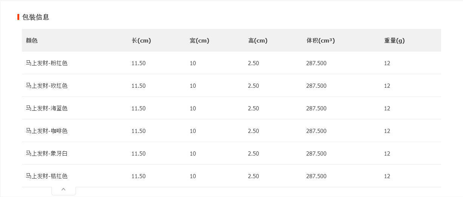This screenshot has width=463, height=197.
Task: Select the 高(cm) column header
Action: [258, 41]
